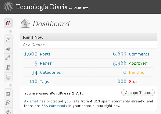Collapse the Right Now panel header
The image size is (161, 114).
point(88,37)
